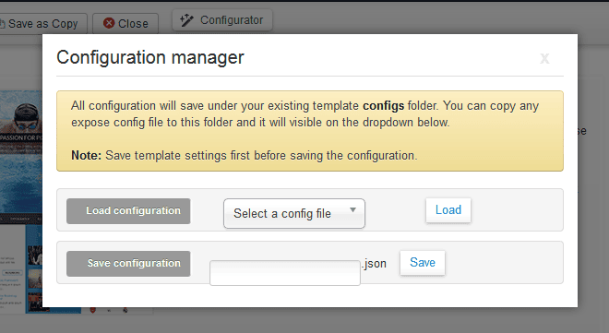
Task: Click the Load configuration label button
Action: tap(128, 210)
